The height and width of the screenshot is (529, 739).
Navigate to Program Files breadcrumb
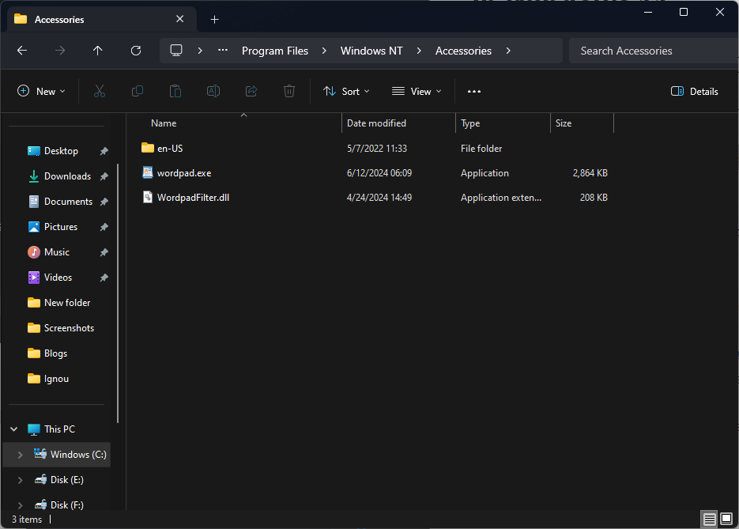275,51
